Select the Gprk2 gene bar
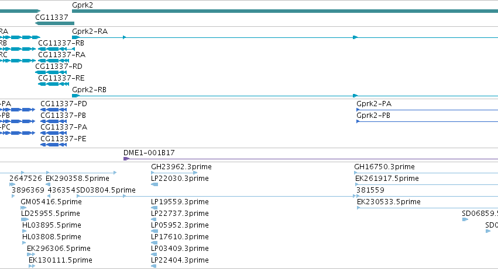The image size is (498, 269). (285, 11)
